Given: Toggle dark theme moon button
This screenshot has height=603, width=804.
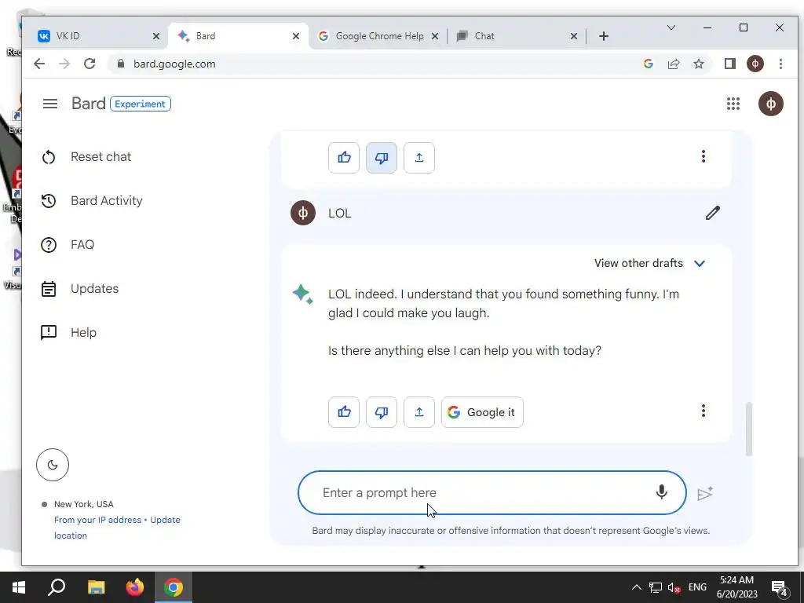Looking at the screenshot, I should [53, 465].
